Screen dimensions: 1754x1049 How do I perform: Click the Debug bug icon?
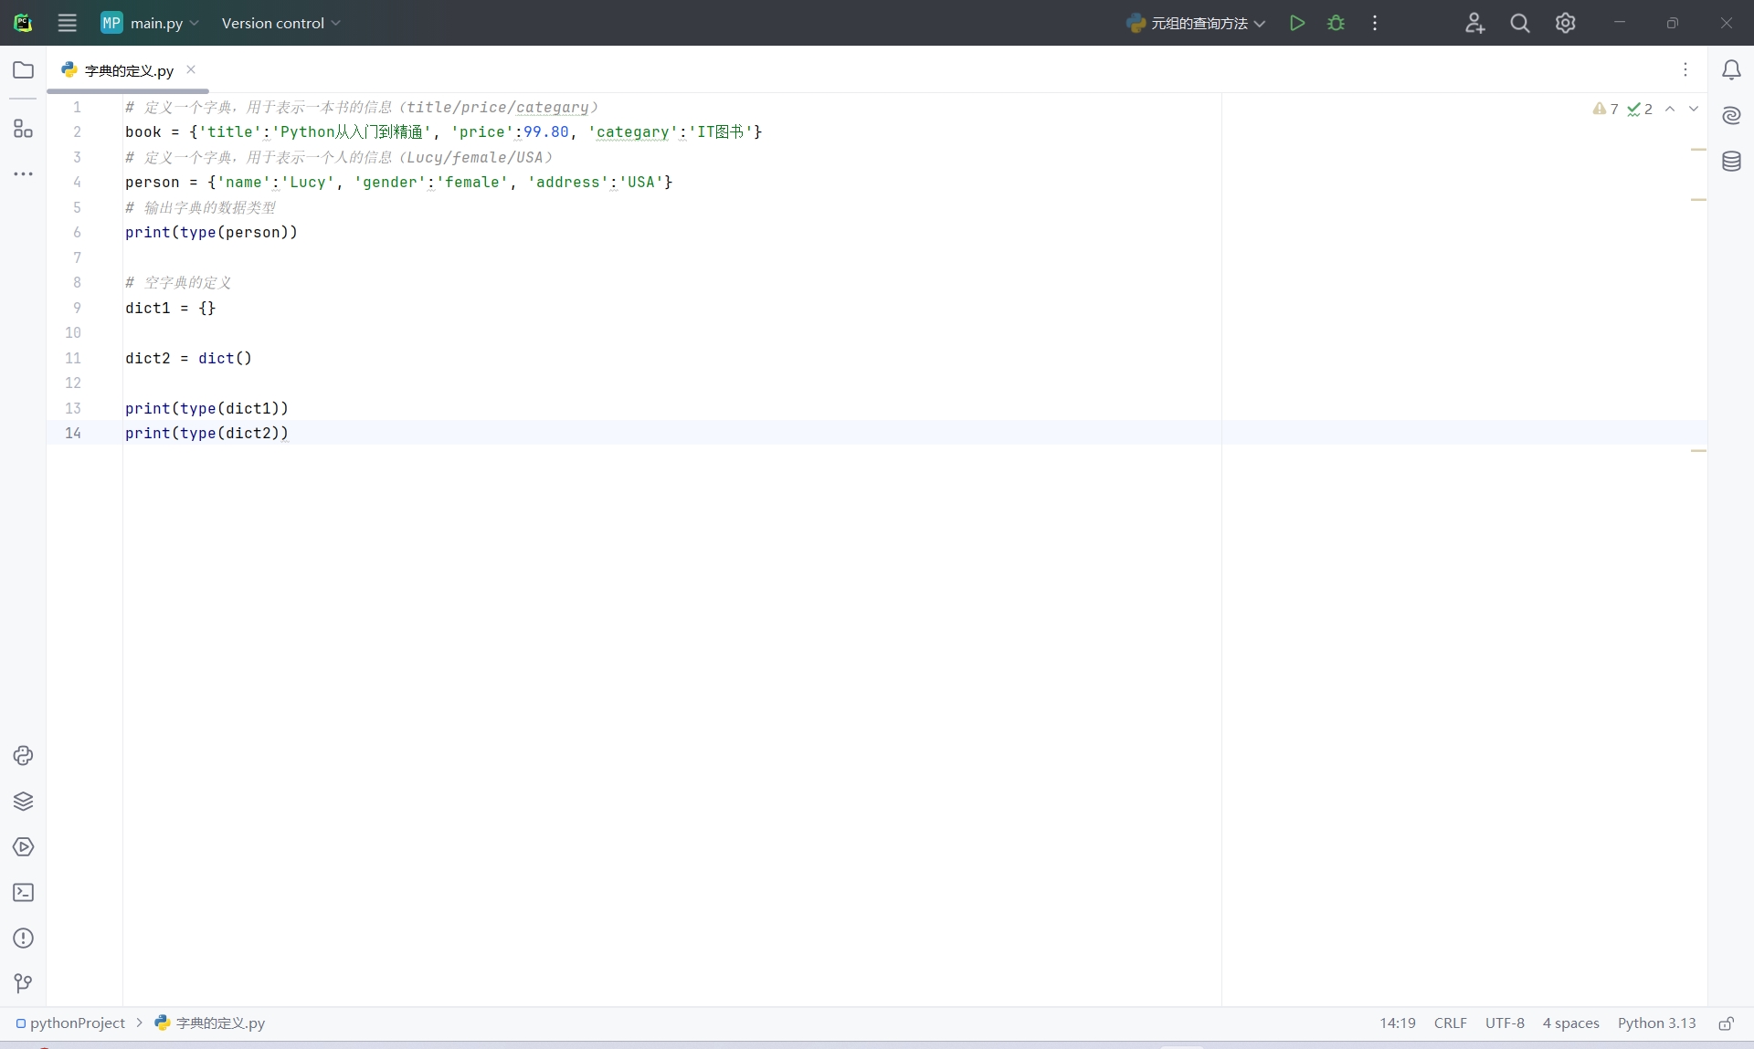point(1336,23)
